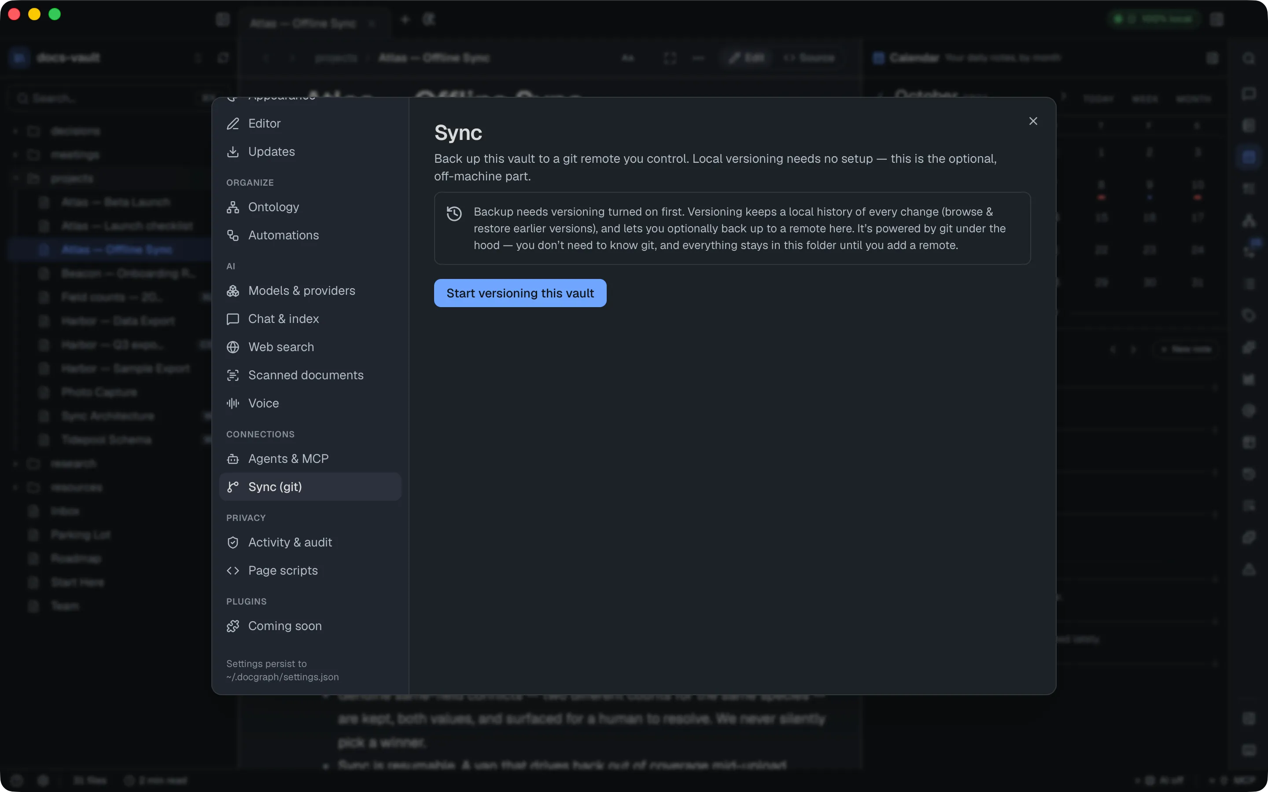Open Editor settings

pyautogui.click(x=310, y=123)
